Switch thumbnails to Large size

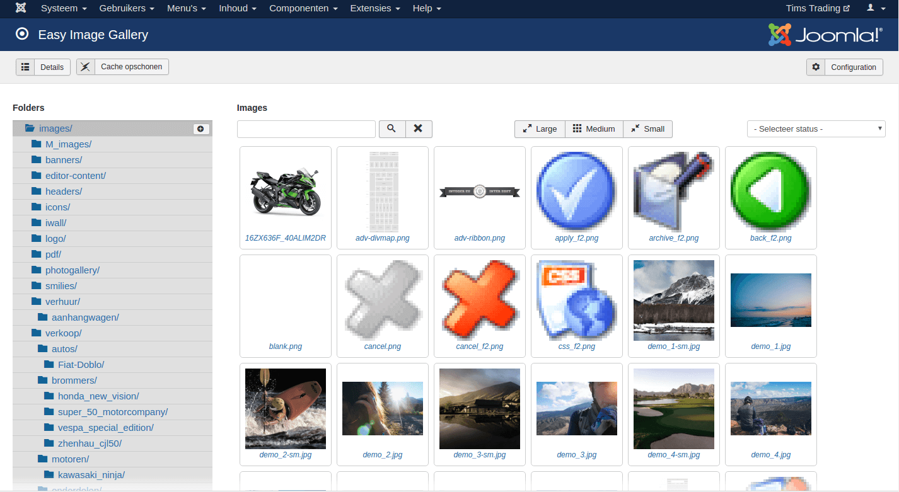tap(540, 129)
